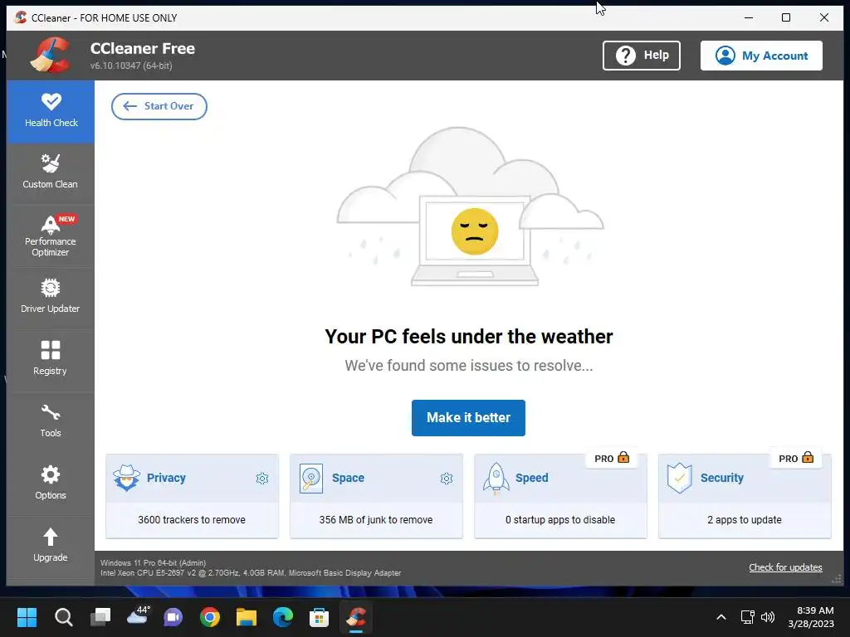This screenshot has width=850, height=637.
Task: Select '2 apps to update' text
Action: point(745,519)
